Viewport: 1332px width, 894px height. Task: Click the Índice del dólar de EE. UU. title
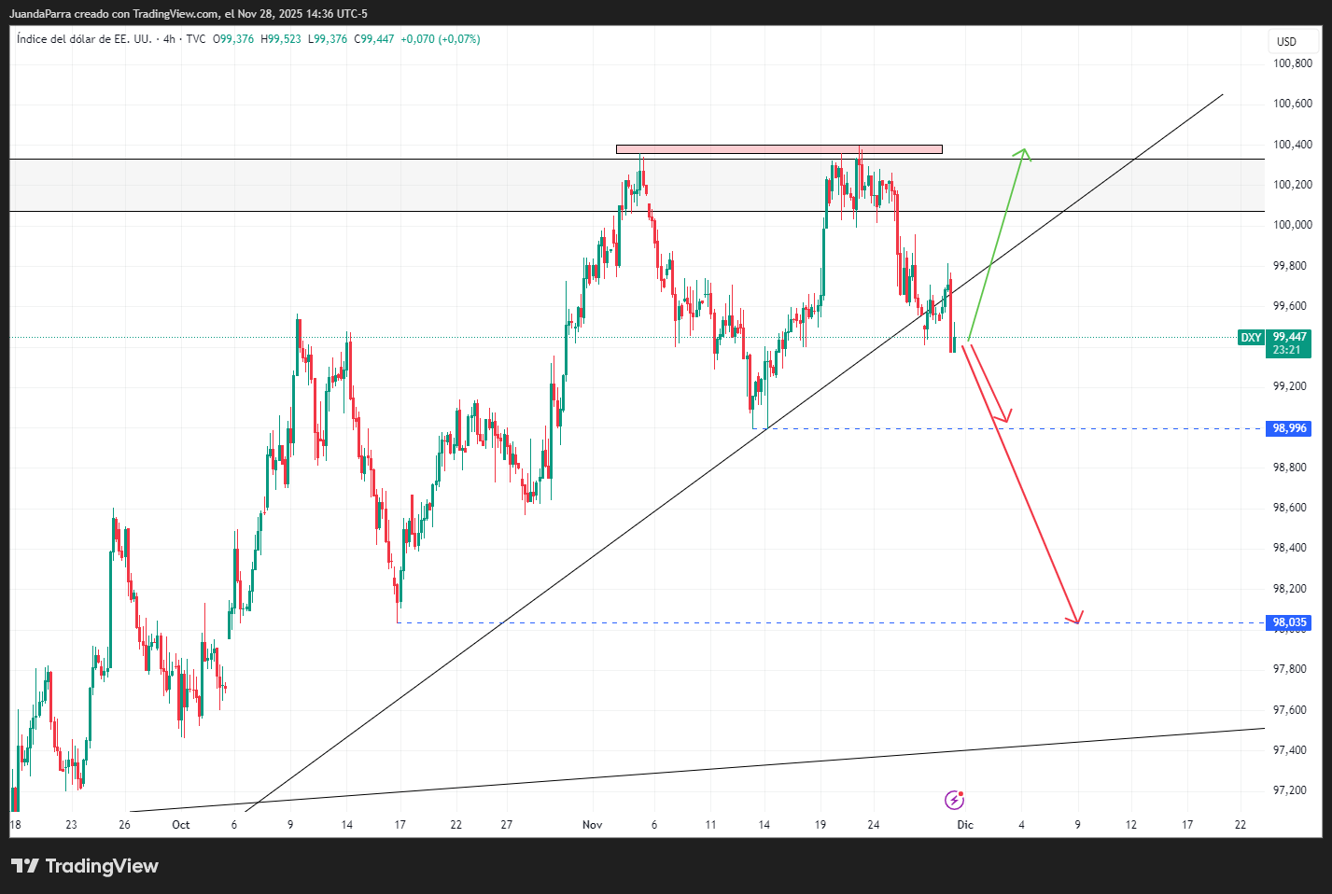click(84, 39)
